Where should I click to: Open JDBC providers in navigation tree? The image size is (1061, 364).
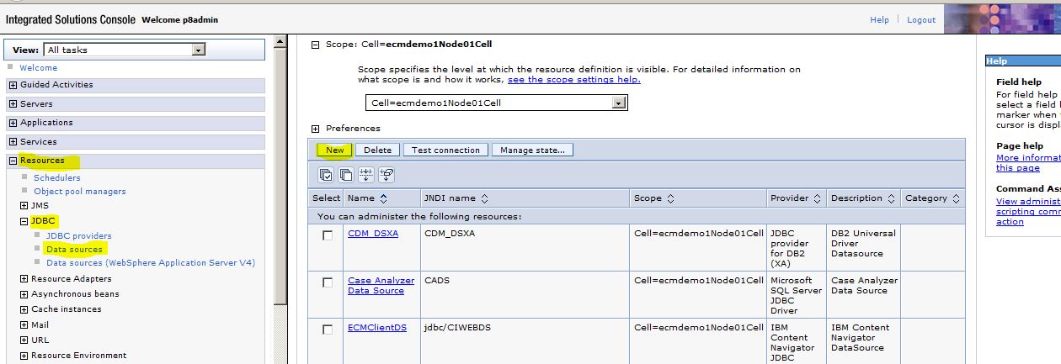click(x=78, y=235)
